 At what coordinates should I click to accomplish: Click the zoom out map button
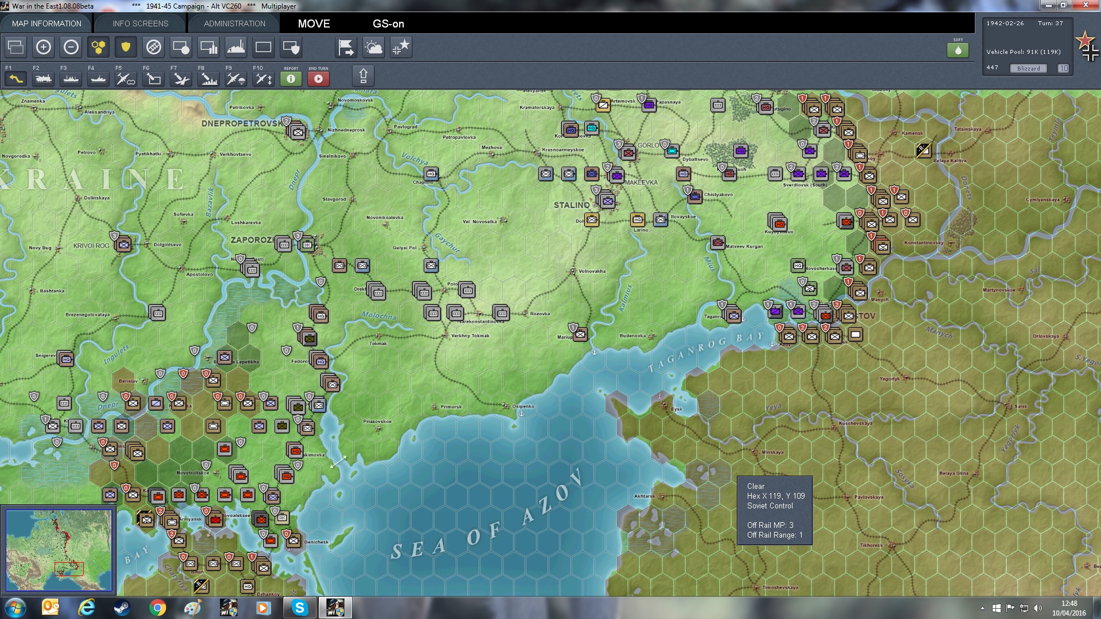tap(71, 48)
